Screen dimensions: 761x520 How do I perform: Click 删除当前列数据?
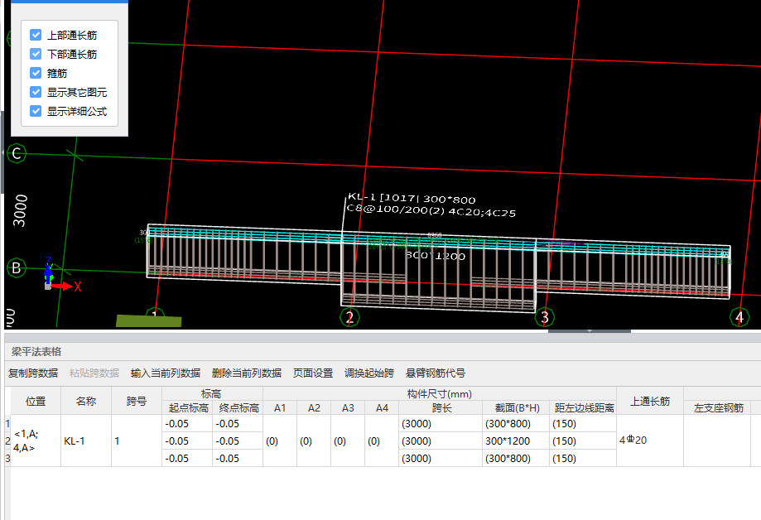247,373
